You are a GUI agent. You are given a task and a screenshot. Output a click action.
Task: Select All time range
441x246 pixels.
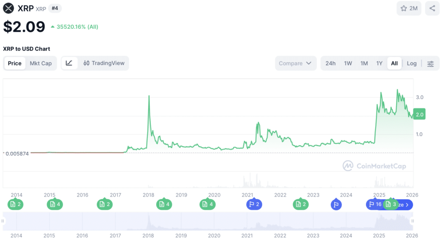(x=394, y=63)
